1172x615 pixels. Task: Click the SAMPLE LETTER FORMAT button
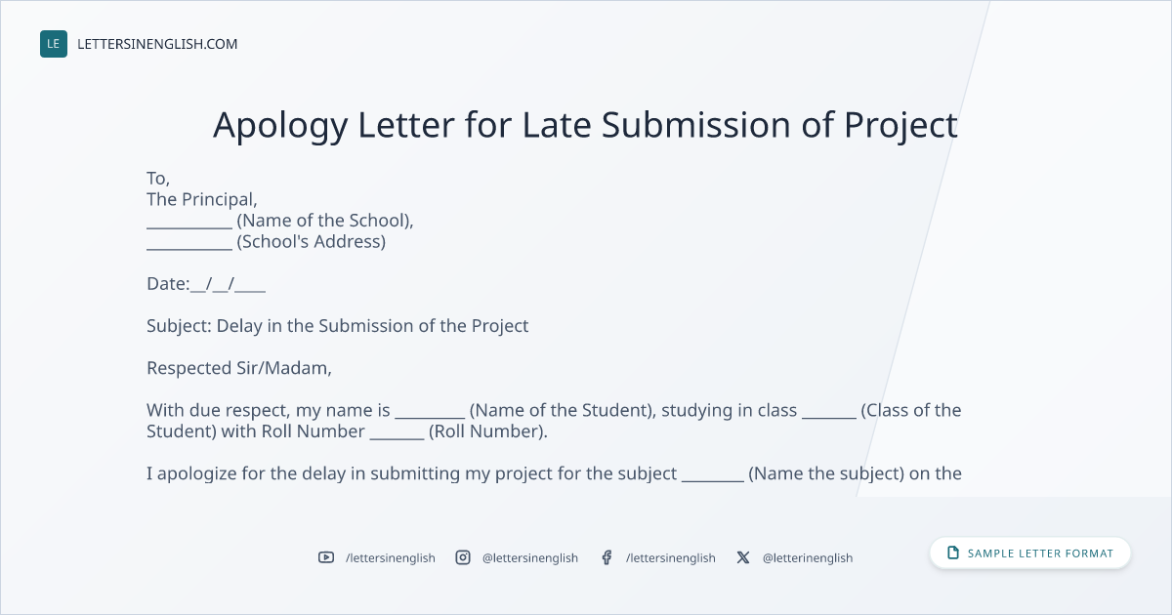(x=1030, y=553)
